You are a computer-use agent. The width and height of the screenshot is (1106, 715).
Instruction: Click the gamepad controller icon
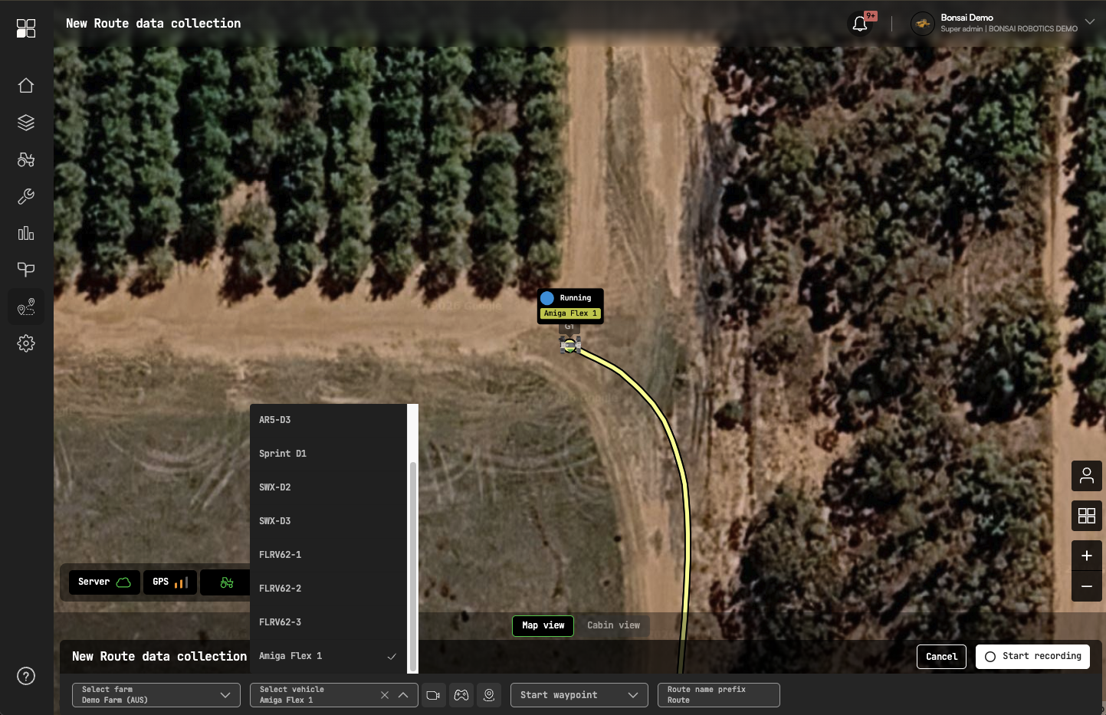(461, 695)
